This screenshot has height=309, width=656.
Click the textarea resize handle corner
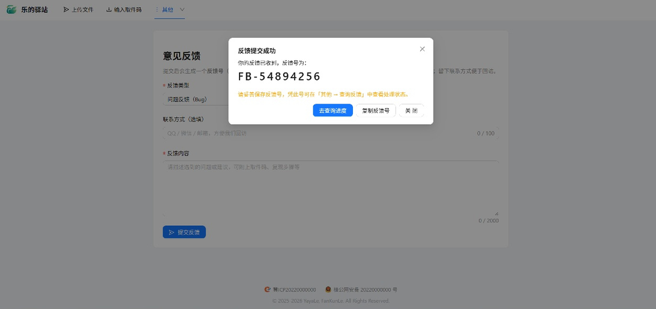pyautogui.click(x=496, y=214)
